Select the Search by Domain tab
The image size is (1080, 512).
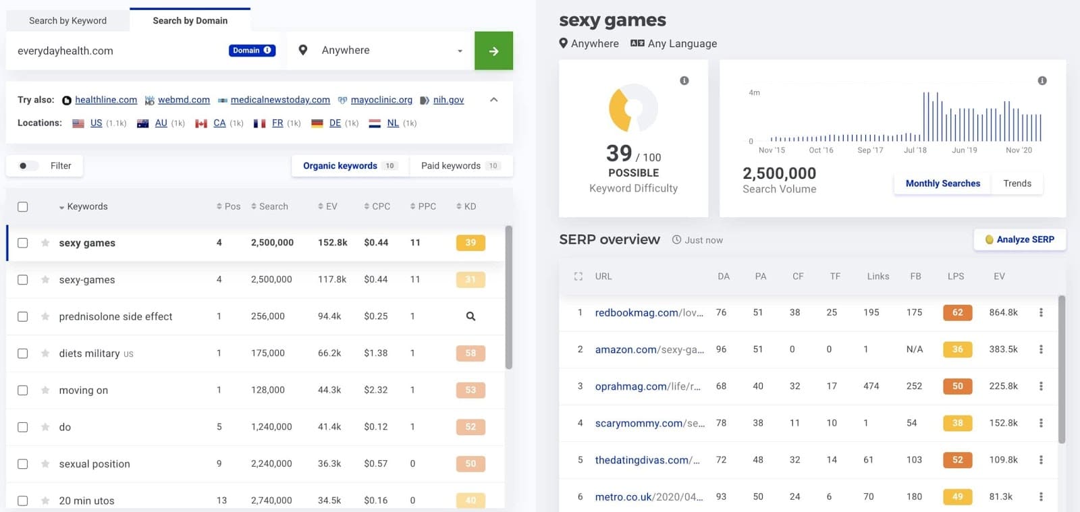(x=190, y=20)
